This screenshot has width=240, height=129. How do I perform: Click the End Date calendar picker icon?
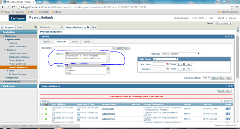coord(167,69)
